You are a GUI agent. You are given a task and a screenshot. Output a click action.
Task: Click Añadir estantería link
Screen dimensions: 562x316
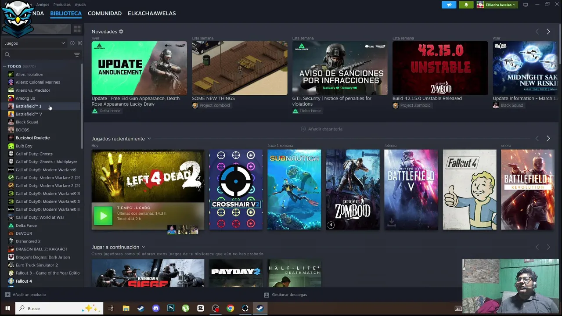325,129
